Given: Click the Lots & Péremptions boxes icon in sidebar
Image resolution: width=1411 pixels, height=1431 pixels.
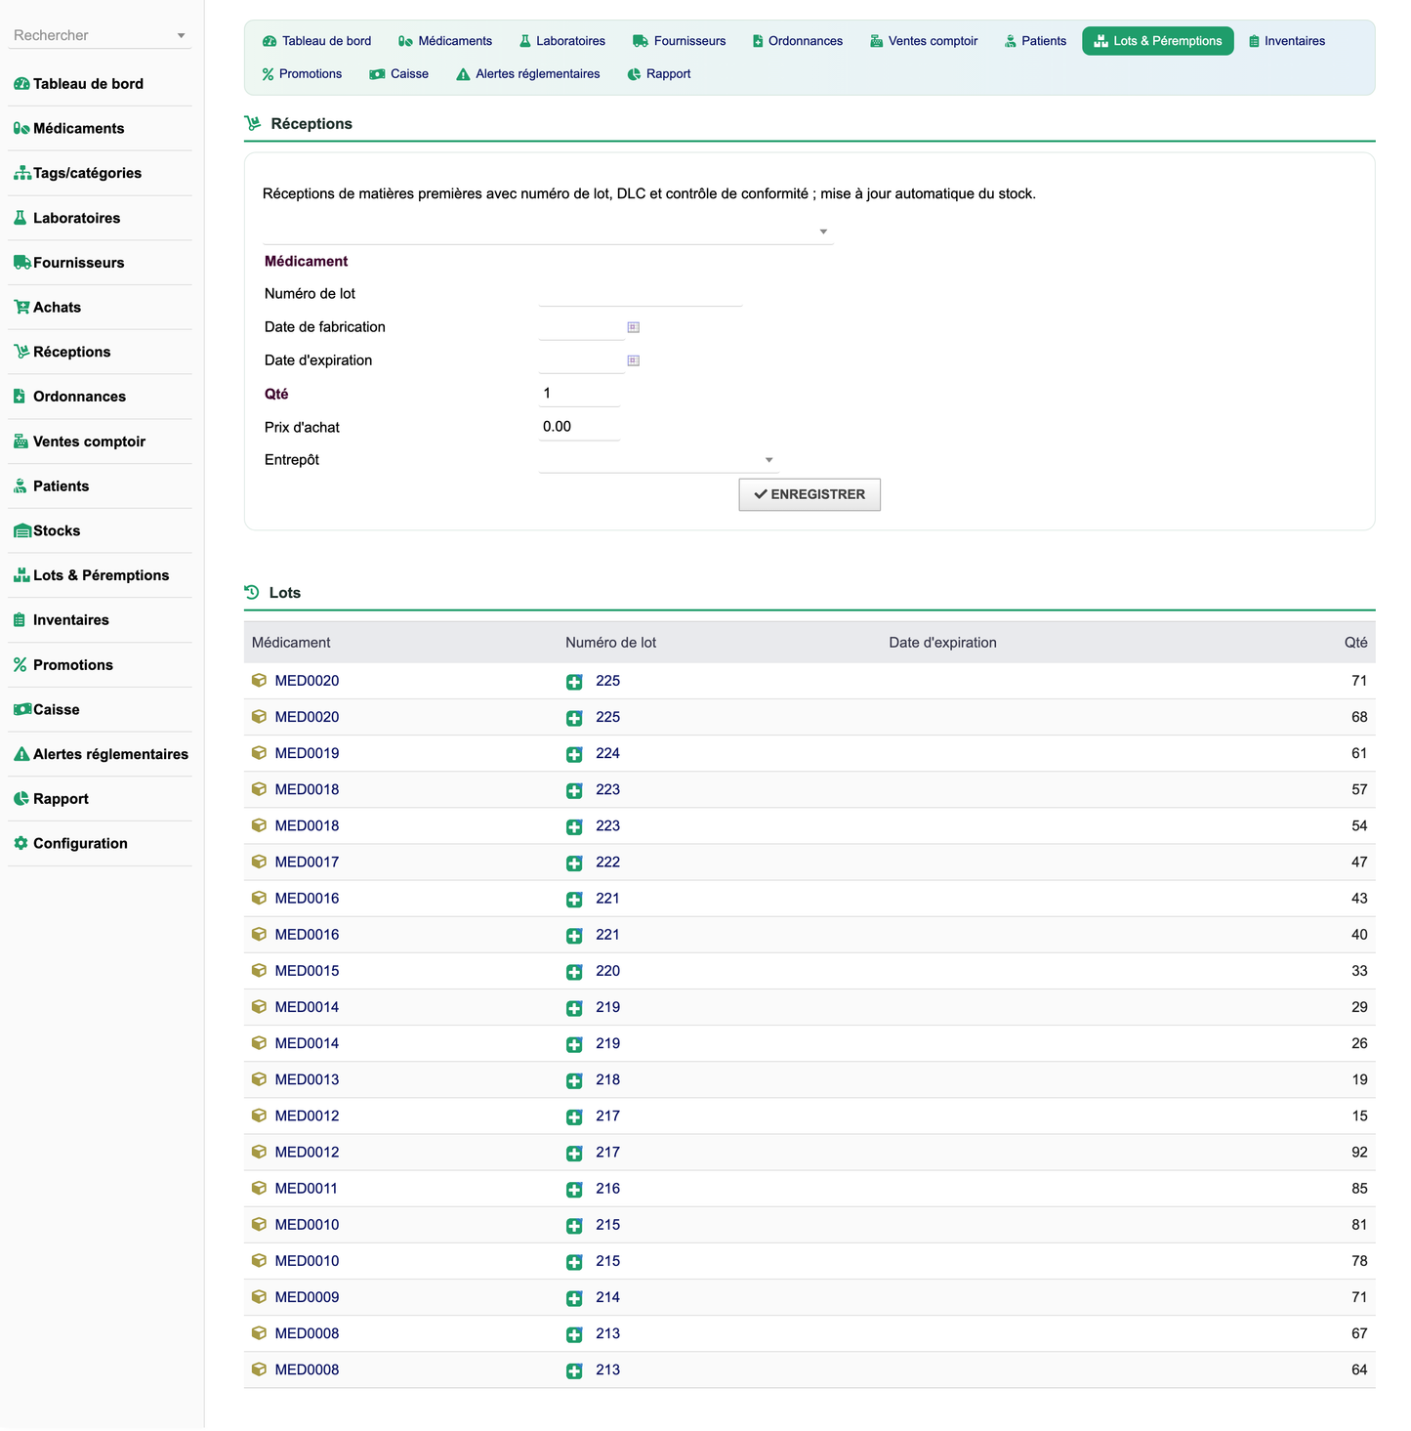Looking at the screenshot, I should [21, 575].
